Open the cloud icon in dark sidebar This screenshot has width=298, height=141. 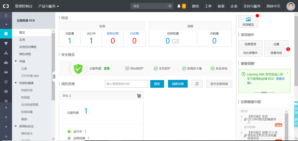coord(6,63)
